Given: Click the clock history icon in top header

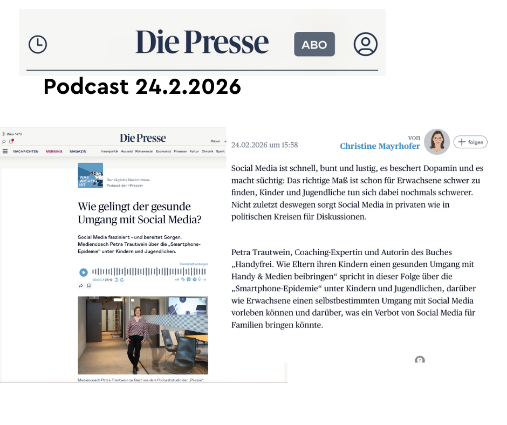Looking at the screenshot, I should [x=38, y=44].
